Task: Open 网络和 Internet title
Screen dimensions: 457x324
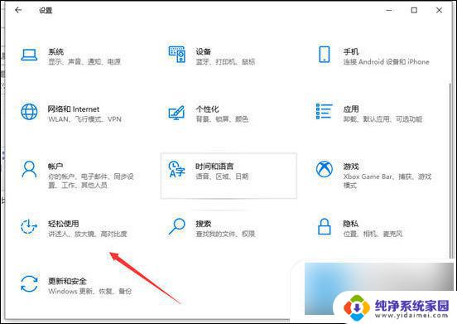Action: [x=74, y=109]
